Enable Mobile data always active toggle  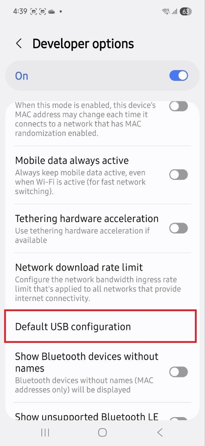(x=179, y=174)
